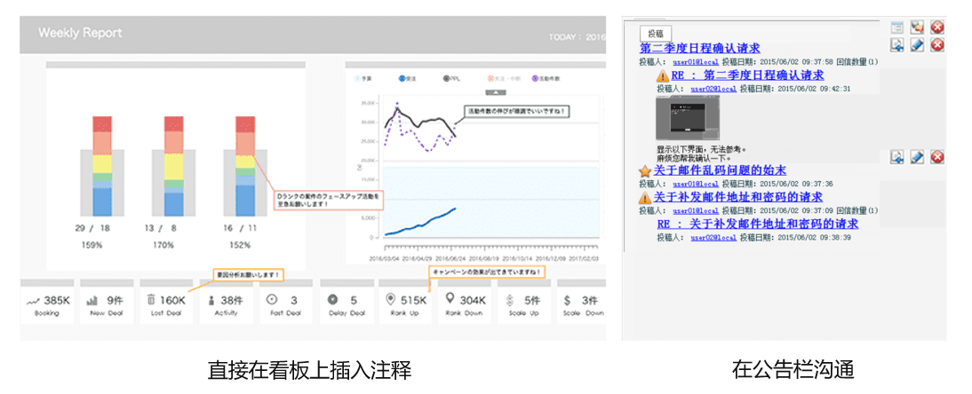Click the キャンペーンの効果が出てきていますね！ annotation

coord(487,272)
